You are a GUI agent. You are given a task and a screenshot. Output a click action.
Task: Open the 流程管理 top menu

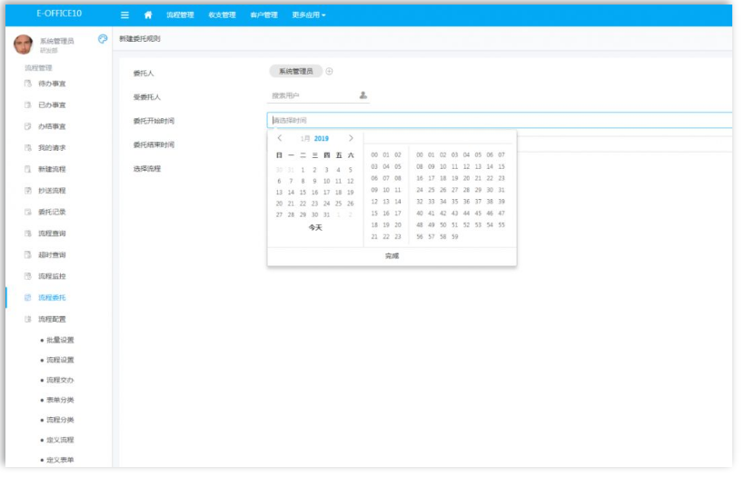[180, 15]
